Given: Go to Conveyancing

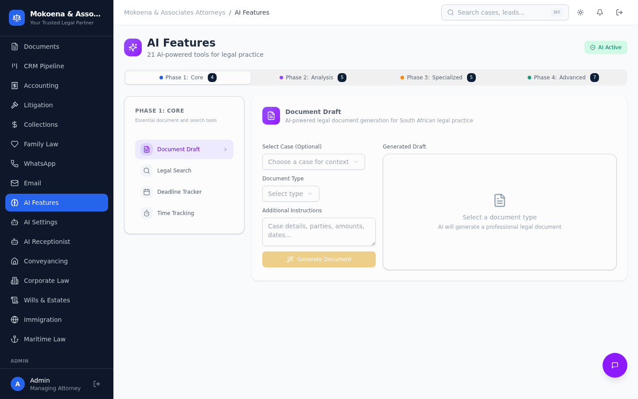Looking at the screenshot, I should 57,261.
